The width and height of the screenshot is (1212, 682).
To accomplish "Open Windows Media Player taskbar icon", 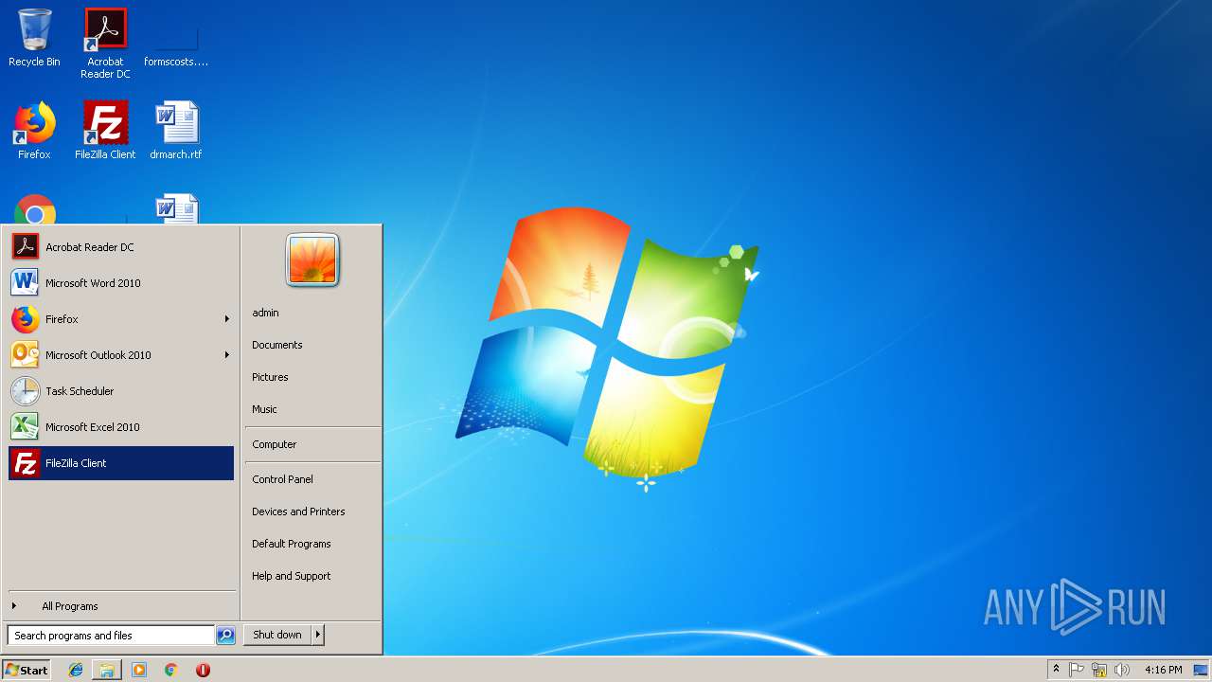I will (139, 670).
